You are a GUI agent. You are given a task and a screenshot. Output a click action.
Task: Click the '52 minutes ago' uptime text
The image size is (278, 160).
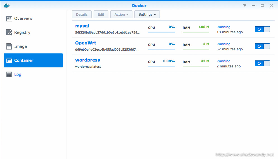(x=230, y=49)
